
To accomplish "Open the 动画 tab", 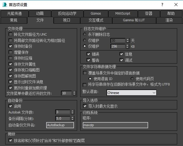I will click(40, 14).
